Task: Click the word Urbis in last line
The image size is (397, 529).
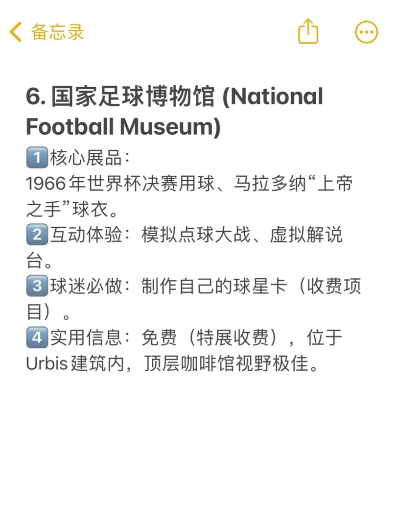Action: [x=47, y=363]
